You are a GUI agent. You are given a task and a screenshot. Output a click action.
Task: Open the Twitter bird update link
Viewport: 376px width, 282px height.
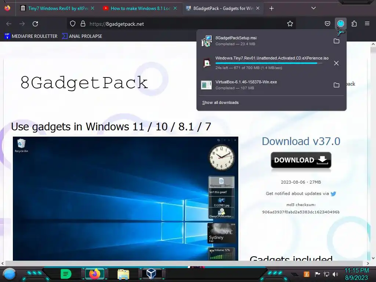[333, 194]
